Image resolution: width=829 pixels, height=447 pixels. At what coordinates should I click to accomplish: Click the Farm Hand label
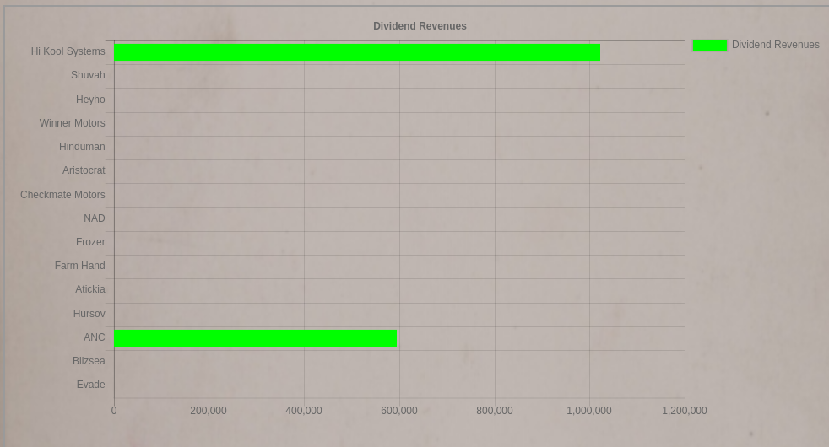[80, 266]
